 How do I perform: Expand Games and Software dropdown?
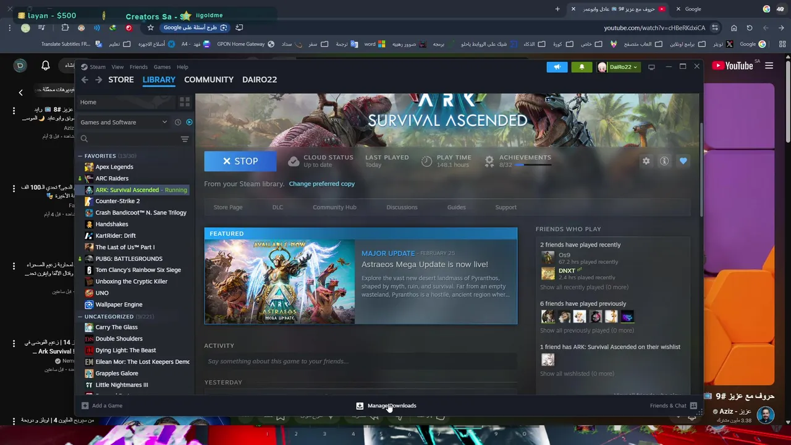pyautogui.click(x=124, y=122)
